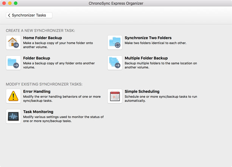Click 'Make a backup copy of your home folder' description
The image size is (232, 167).
[x=58, y=45]
